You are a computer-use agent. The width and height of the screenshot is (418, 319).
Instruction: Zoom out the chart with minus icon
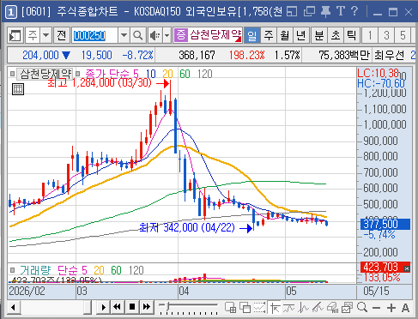(x=377, y=308)
